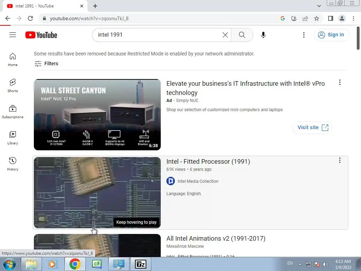This screenshot has width=361, height=271.
Task: Open Shorts from the sidebar
Action: [13, 86]
